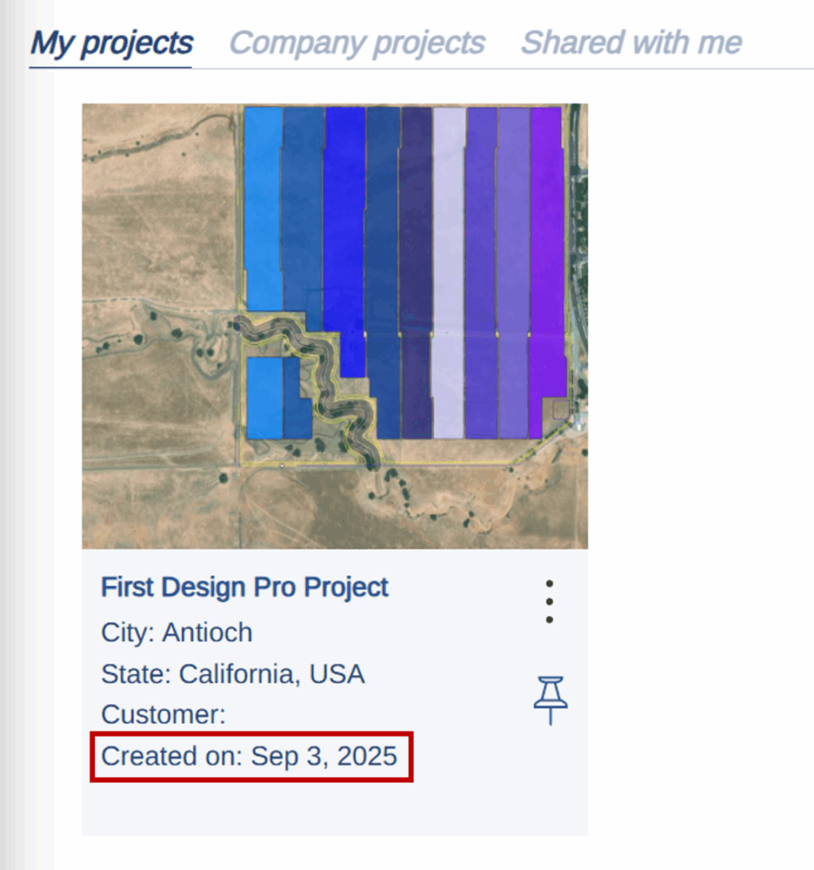Open the First Design Pro Project title link
814x870 pixels.
tap(245, 587)
